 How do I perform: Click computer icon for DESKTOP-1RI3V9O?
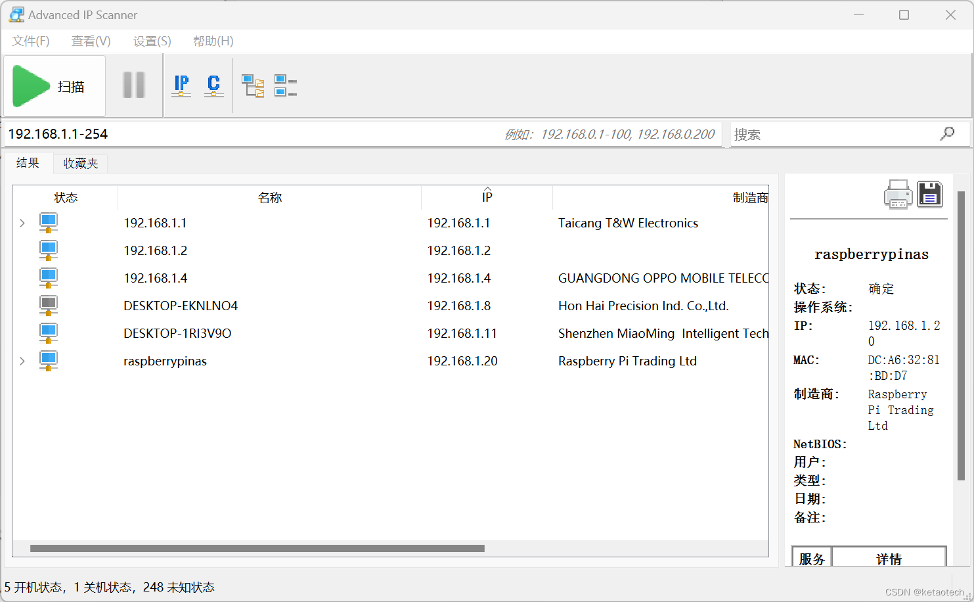click(x=49, y=333)
